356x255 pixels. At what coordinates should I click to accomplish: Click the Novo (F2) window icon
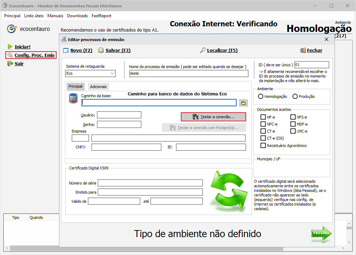[x=66, y=51]
